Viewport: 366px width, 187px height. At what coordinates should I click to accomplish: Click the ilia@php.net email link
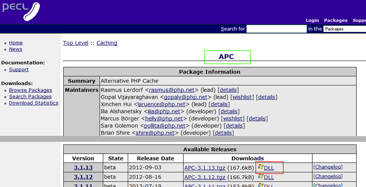[164, 112]
